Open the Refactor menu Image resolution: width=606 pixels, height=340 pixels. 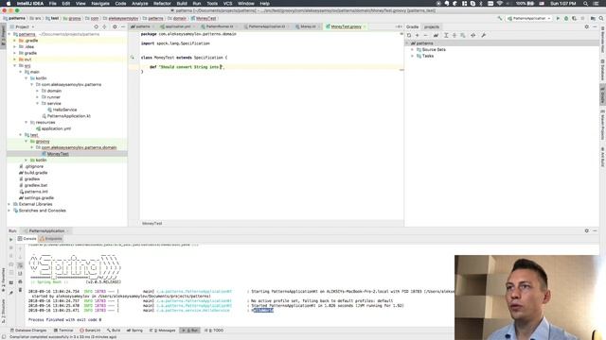click(x=162, y=4)
